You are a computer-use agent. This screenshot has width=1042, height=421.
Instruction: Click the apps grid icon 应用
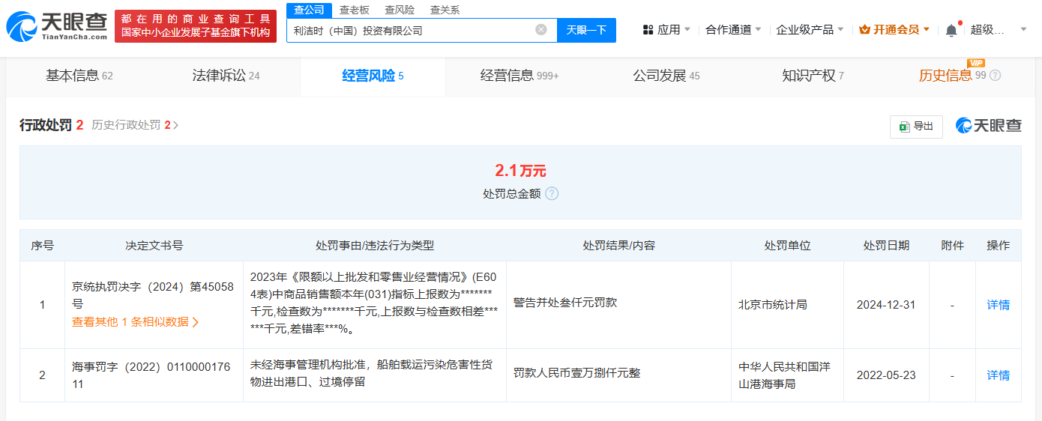648,30
